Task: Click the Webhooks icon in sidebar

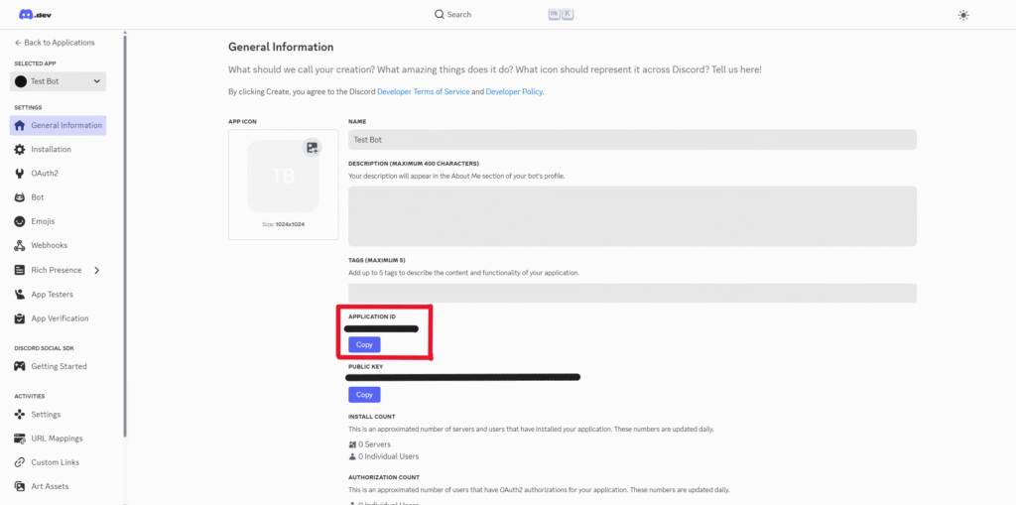Action: coord(20,245)
